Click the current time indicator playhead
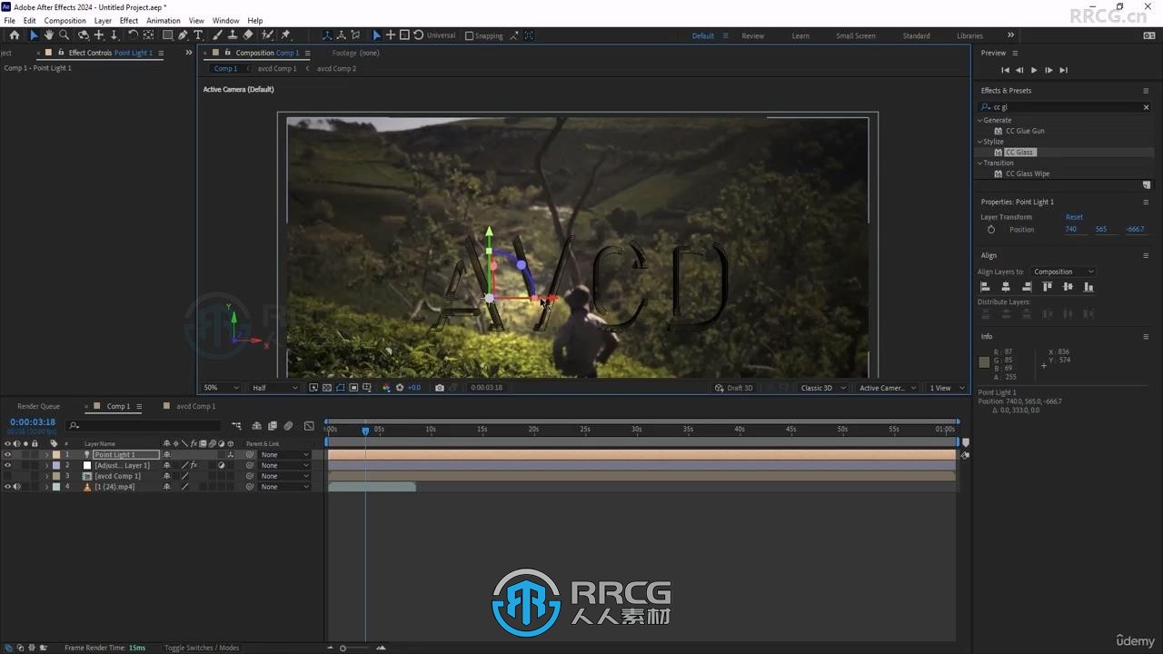This screenshot has width=1163, height=654. coord(365,430)
